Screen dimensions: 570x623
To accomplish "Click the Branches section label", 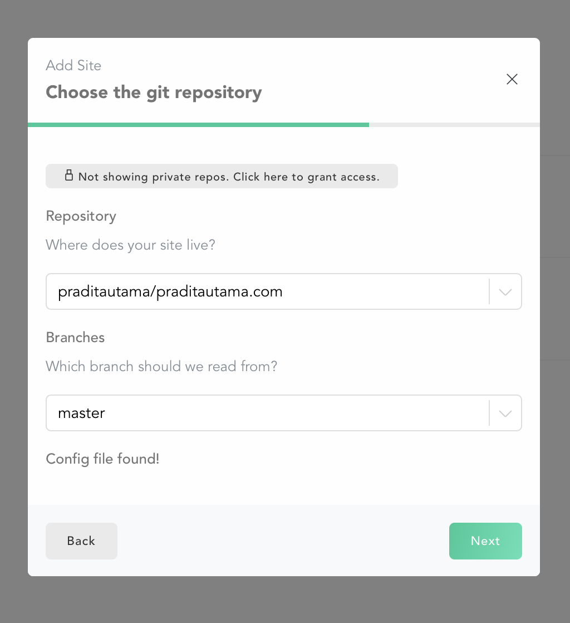I will (75, 337).
